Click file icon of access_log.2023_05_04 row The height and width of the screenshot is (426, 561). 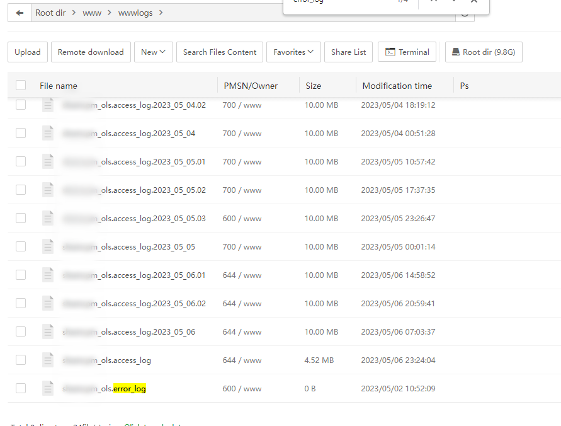48,133
